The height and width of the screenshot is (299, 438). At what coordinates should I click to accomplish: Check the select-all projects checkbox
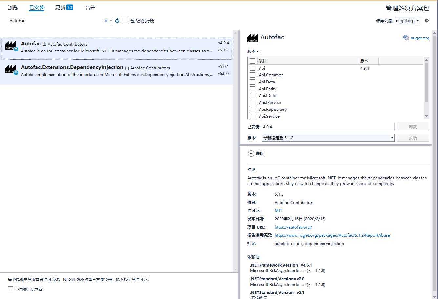tap(252, 61)
